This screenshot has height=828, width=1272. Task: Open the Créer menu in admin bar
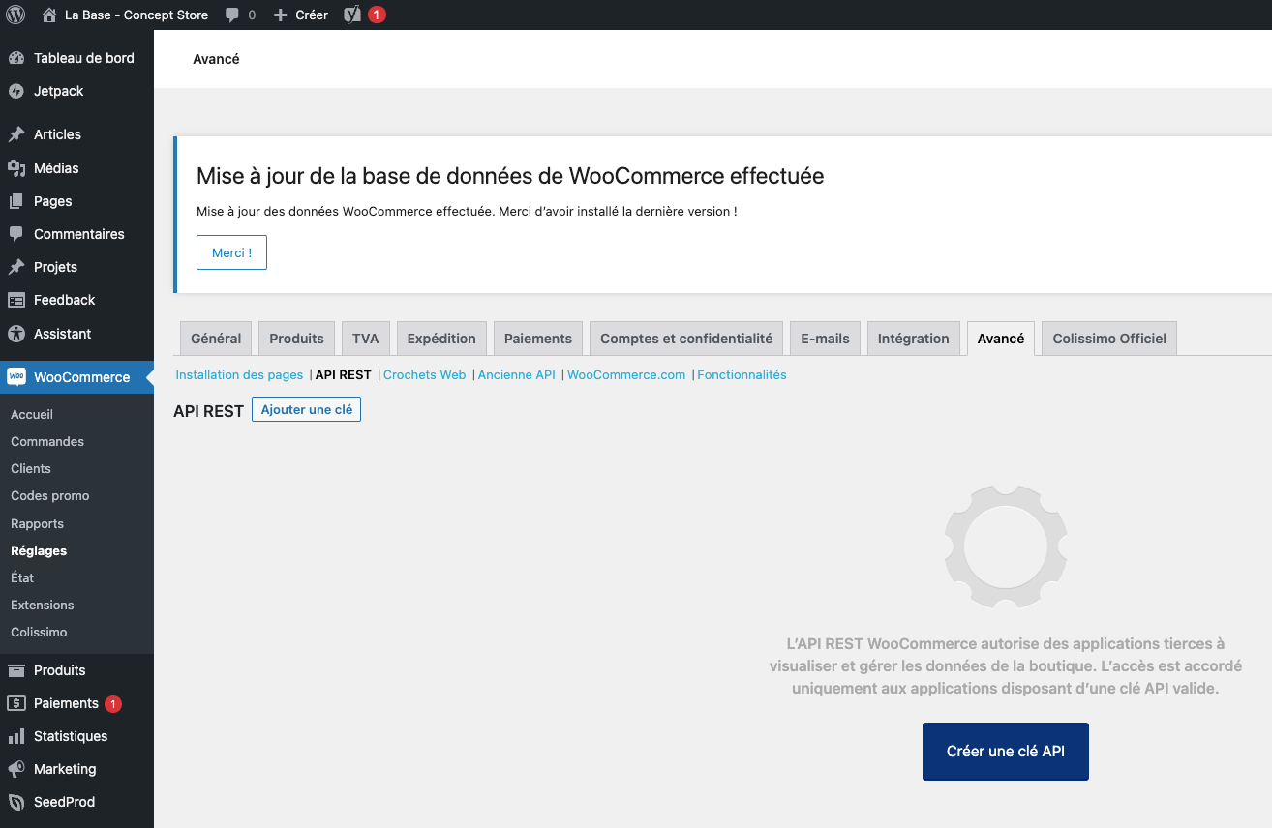coord(312,15)
